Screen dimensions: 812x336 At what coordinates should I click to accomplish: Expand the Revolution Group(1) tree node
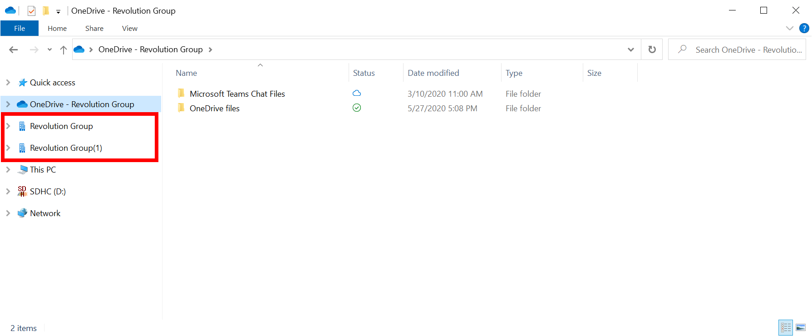[x=8, y=148]
